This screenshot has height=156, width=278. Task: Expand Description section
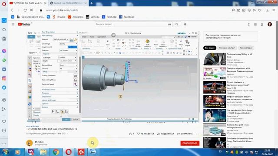point(60,97)
